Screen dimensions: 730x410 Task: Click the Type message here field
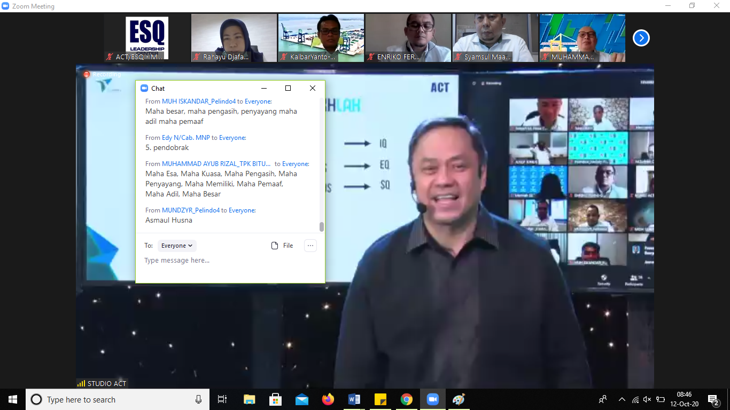click(x=230, y=261)
